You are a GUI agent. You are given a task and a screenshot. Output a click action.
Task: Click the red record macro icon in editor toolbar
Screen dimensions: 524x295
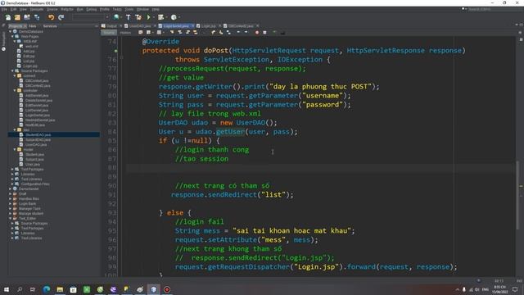[x=257, y=33]
